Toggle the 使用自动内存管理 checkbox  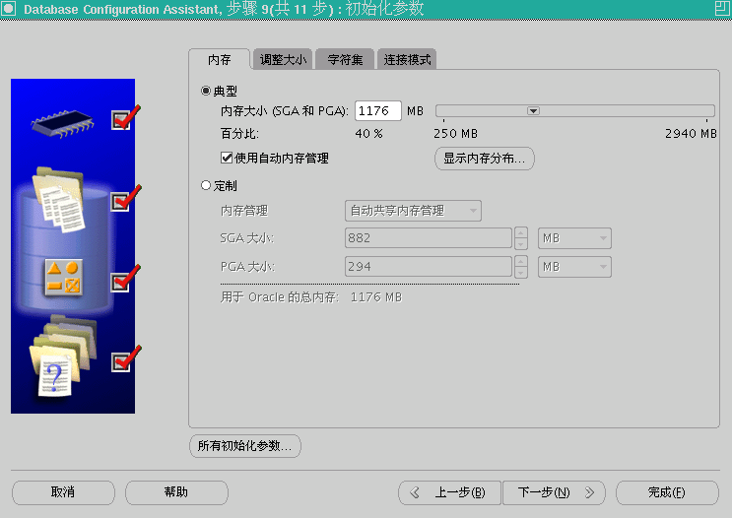[227, 158]
